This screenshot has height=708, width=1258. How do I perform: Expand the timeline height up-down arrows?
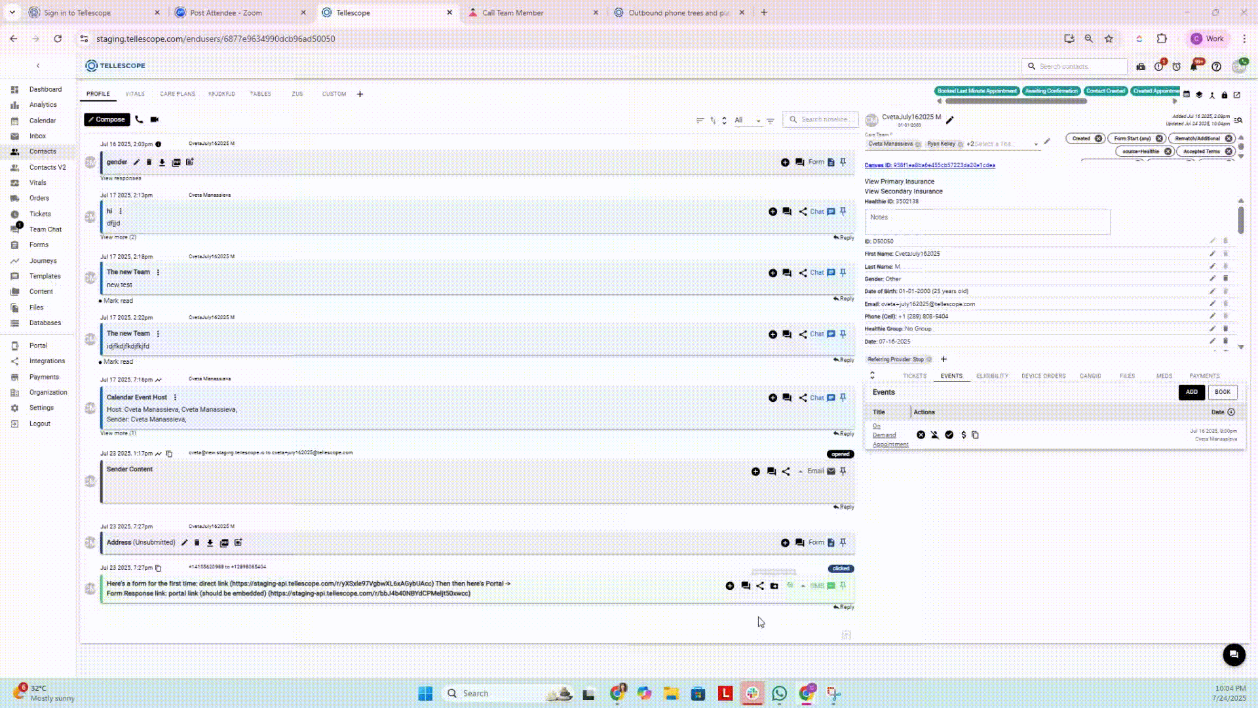tap(725, 121)
